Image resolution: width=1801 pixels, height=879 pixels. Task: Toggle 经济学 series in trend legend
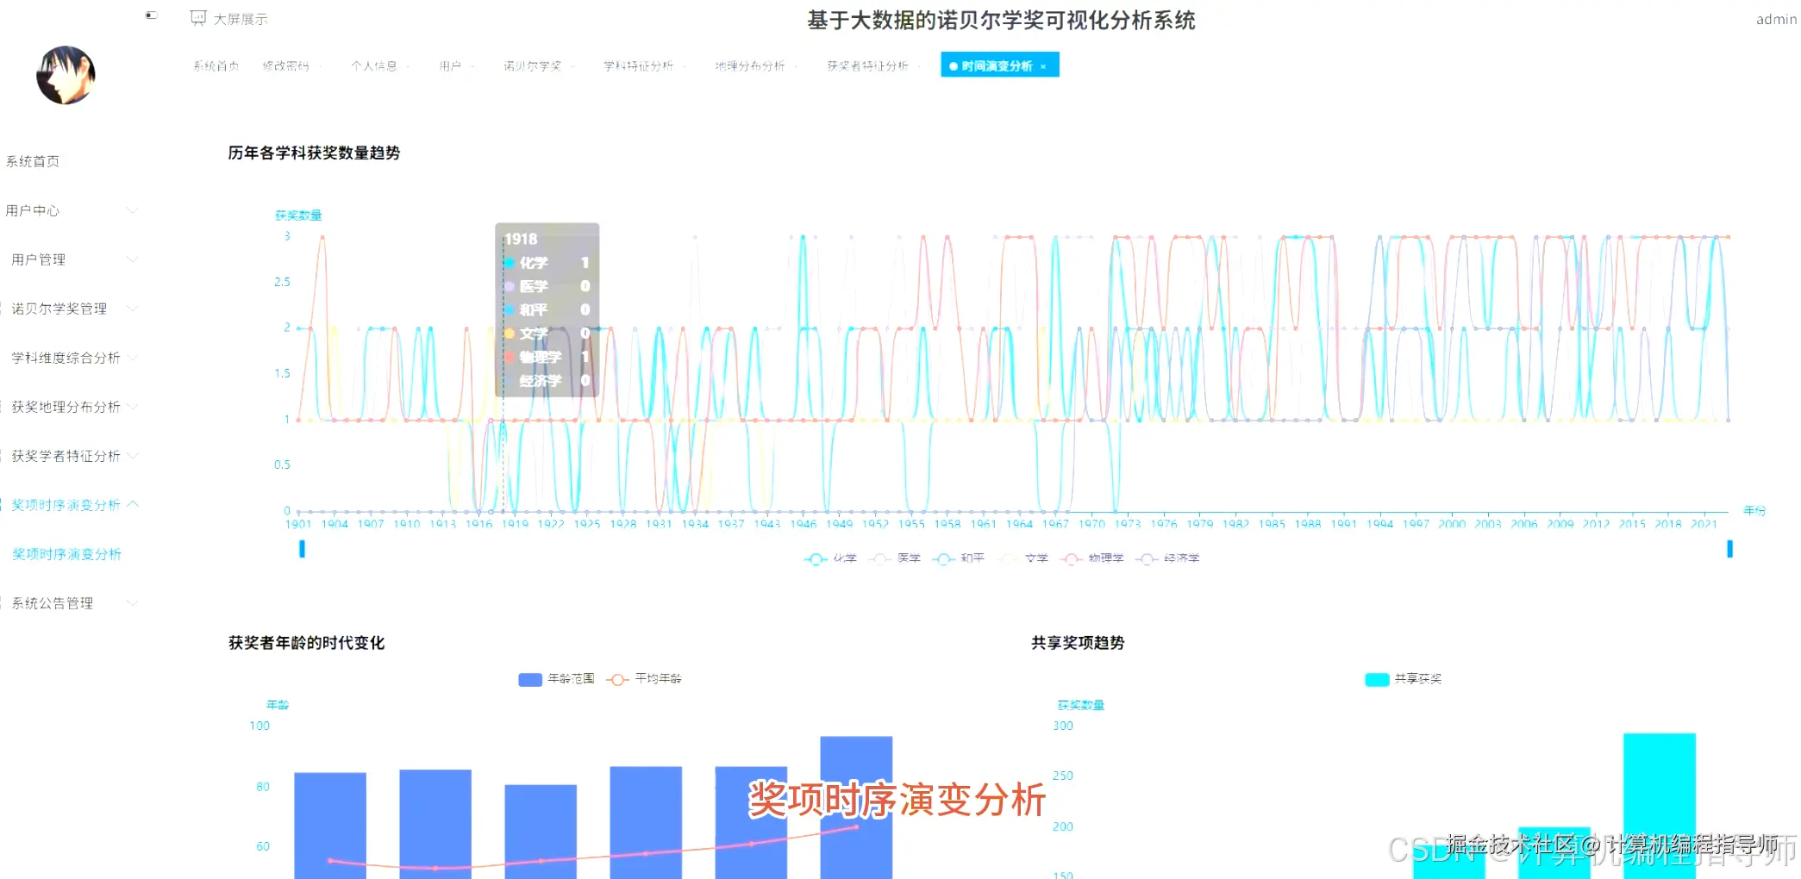coord(1167,558)
